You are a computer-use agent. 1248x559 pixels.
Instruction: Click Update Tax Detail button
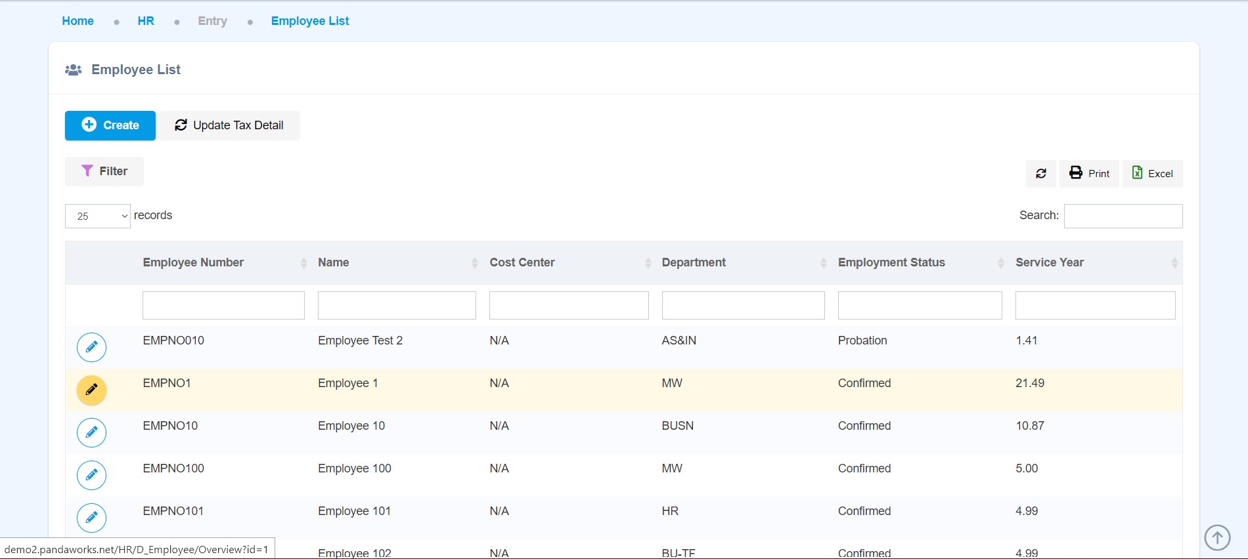[x=229, y=125]
